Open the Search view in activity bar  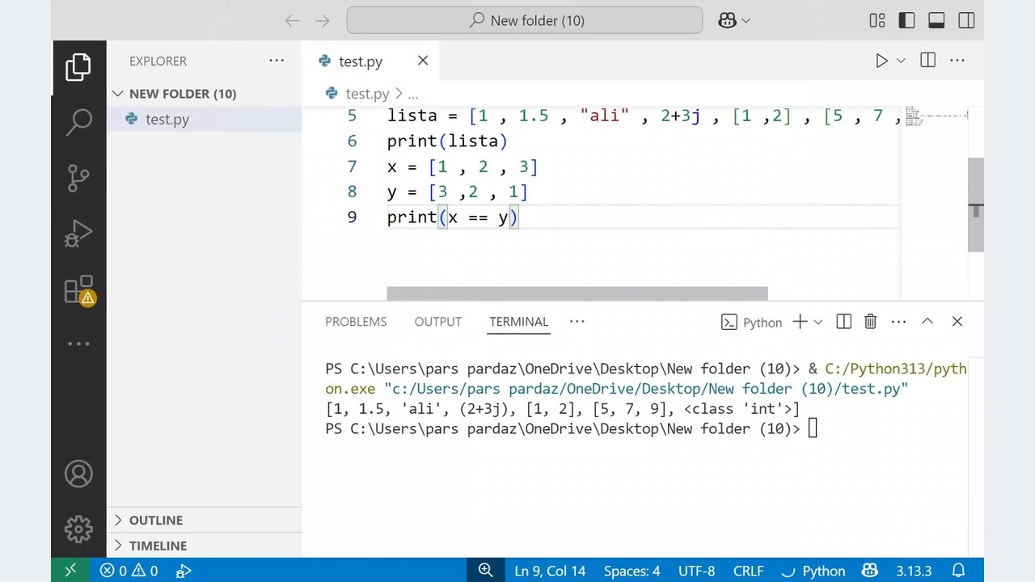click(x=78, y=122)
